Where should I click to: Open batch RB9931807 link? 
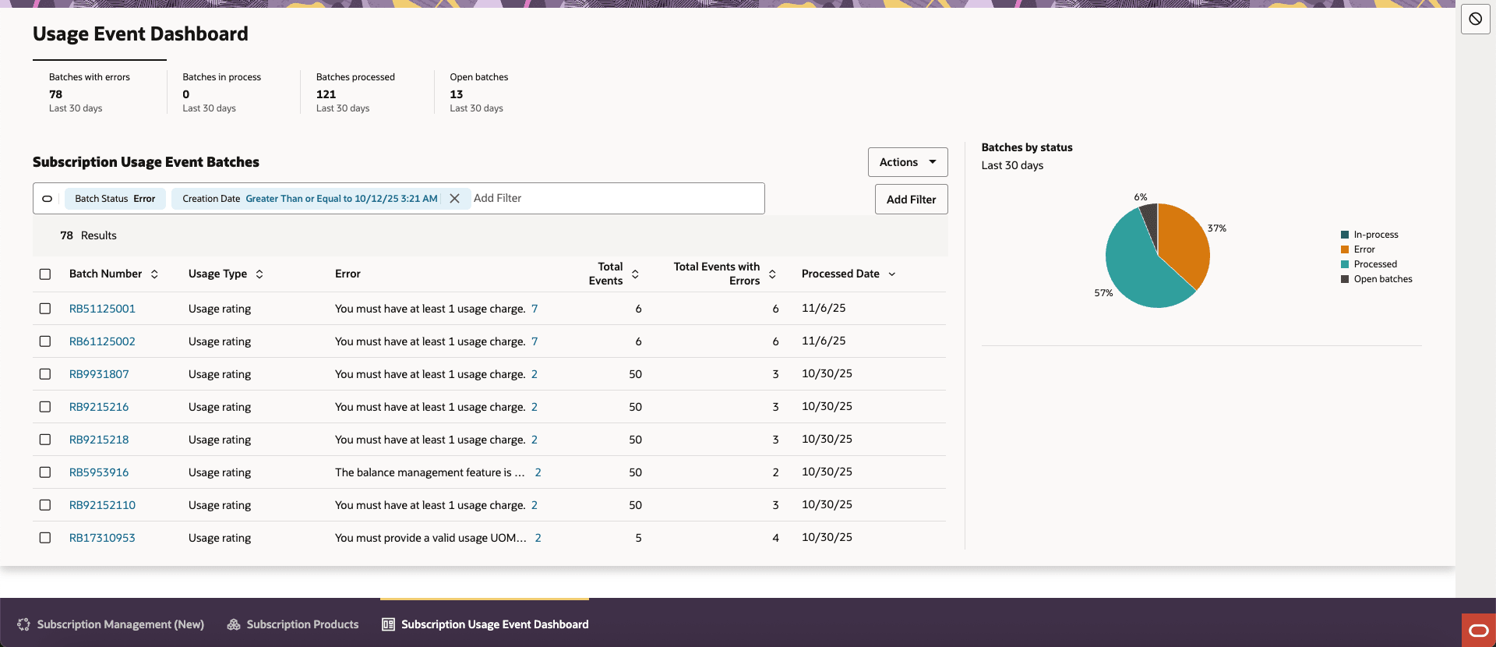coord(99,374)
